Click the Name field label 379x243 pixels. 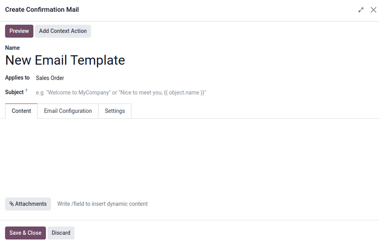point(12,48)
